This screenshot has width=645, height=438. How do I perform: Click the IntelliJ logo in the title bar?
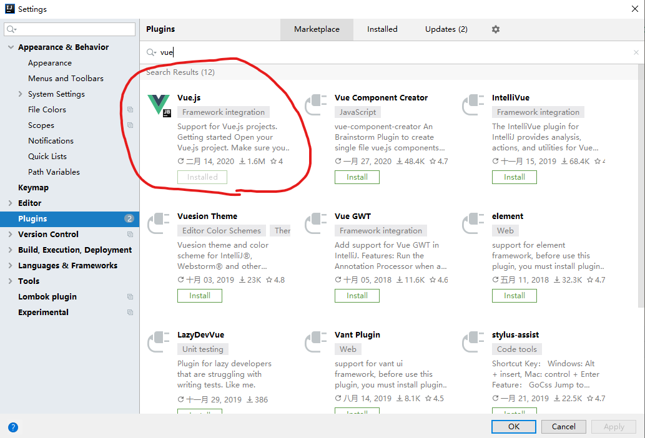pyautogui.click(x=10, y=9)
